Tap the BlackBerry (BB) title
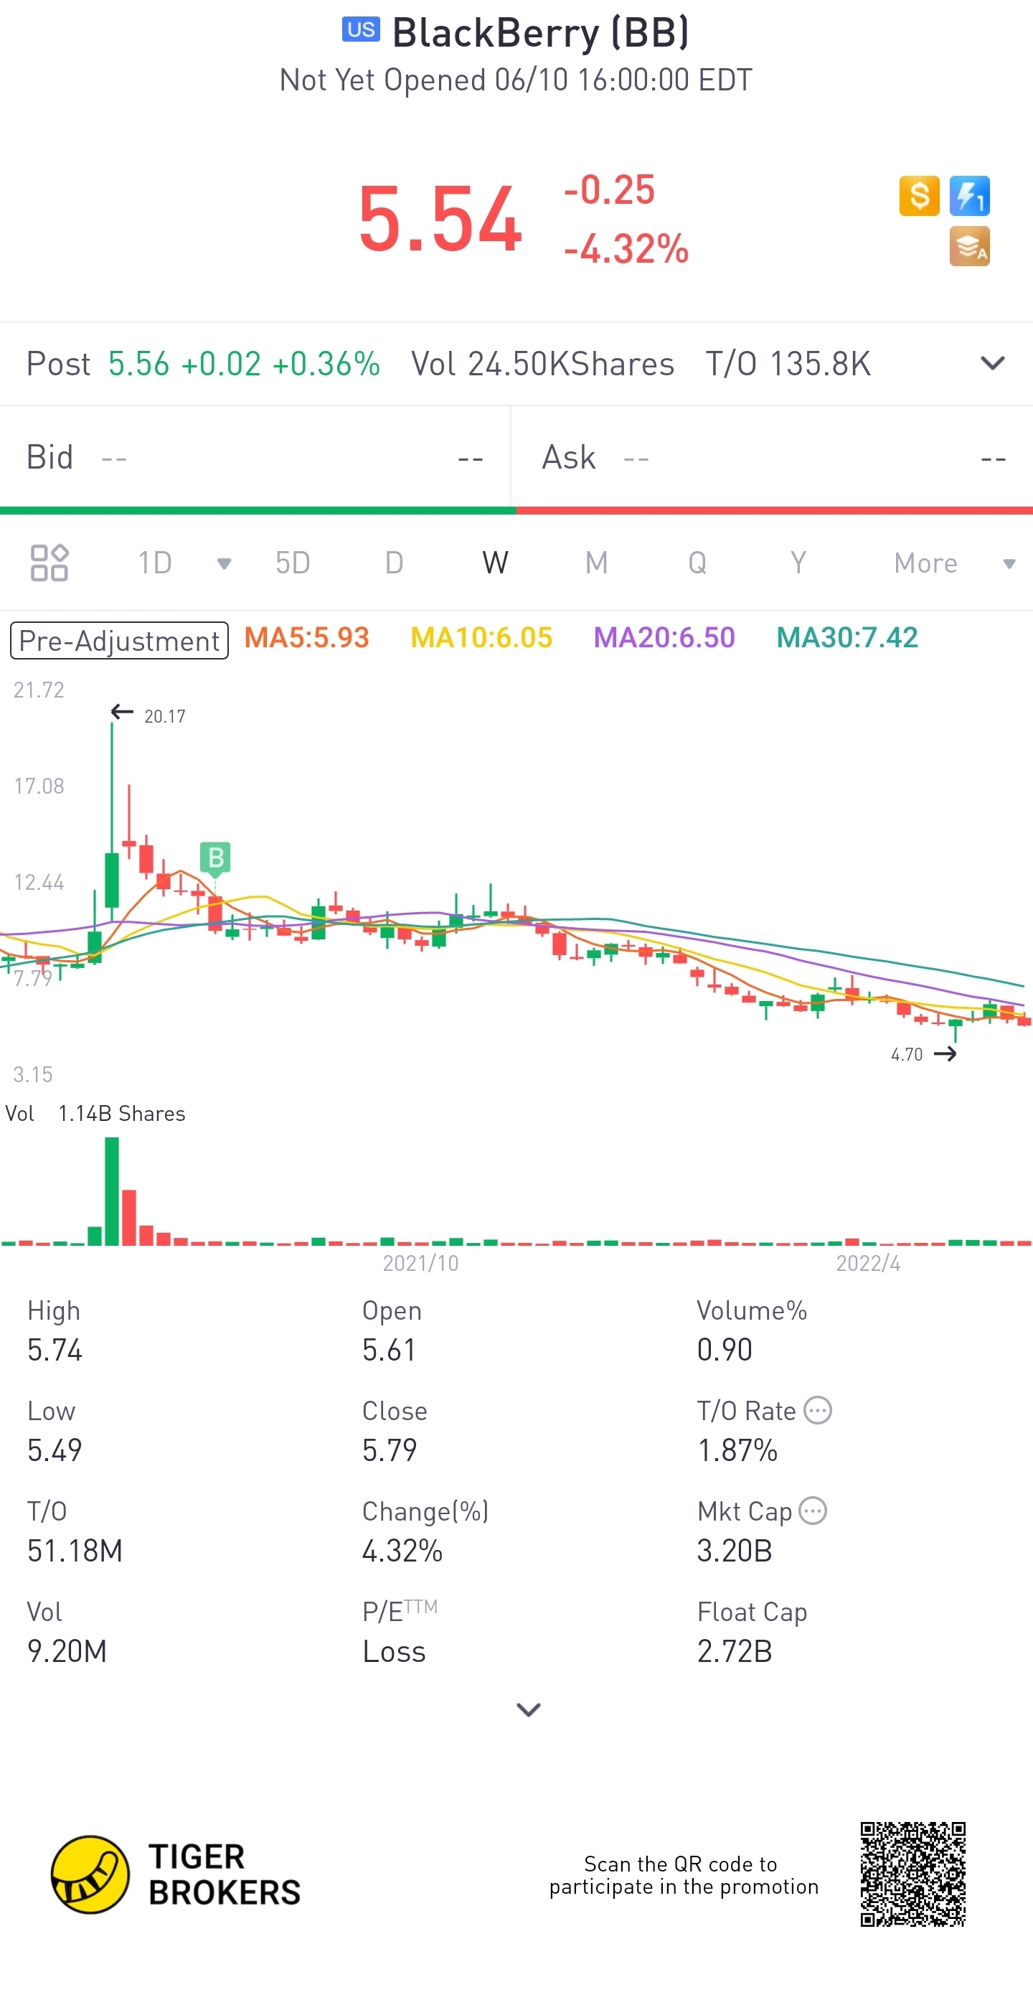Screen dimensions: 1033x2005 541,33
